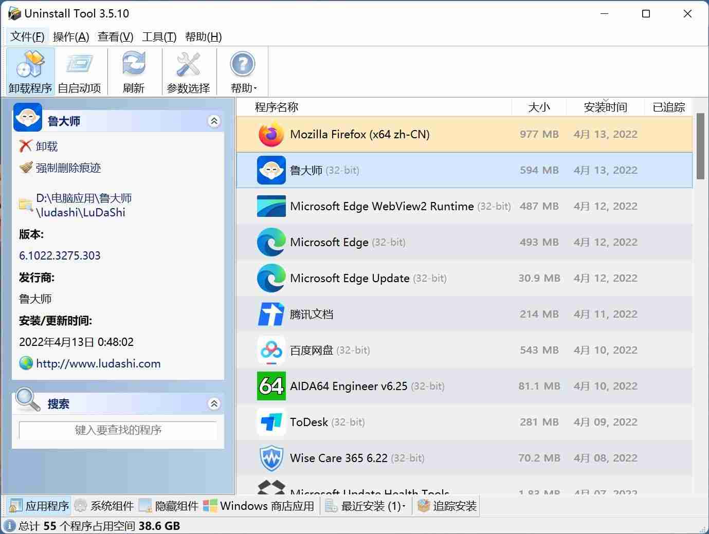The width and height of the screenshot is (709, 534).
Task: Click 卸载 to uninstall 鲁大师
Action: click(x=47, y=146)
